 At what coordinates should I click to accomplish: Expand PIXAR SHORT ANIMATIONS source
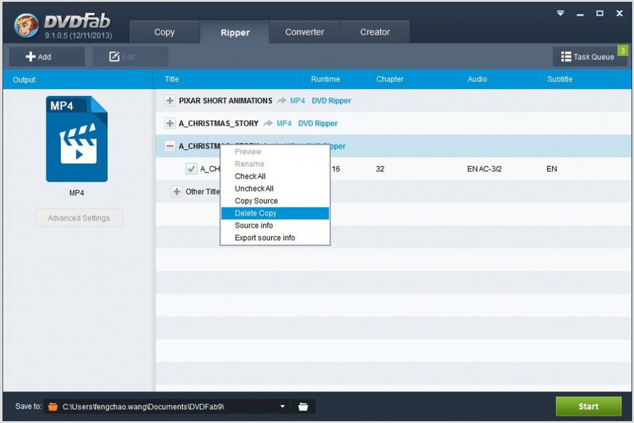pos(170,100)
